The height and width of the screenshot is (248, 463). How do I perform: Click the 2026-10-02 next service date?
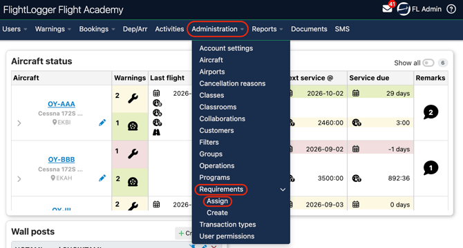(325, 94)
